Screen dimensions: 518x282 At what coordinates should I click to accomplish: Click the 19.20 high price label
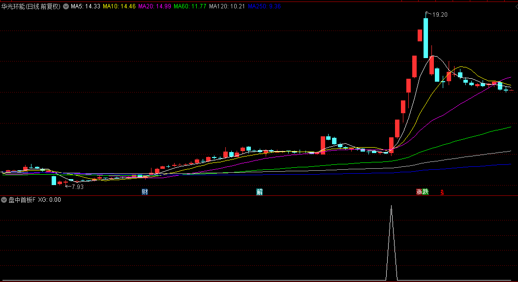[440, 15]
